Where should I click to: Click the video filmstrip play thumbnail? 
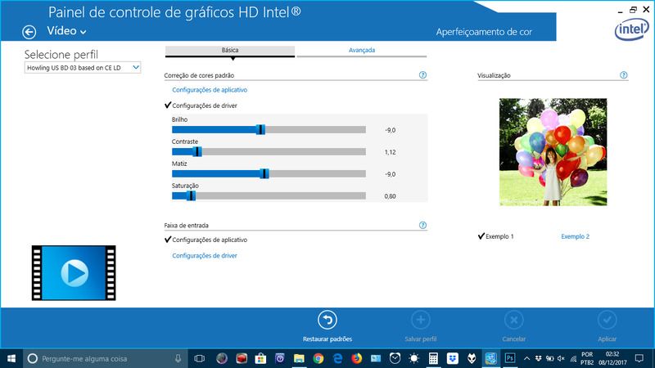pos(74,273)
